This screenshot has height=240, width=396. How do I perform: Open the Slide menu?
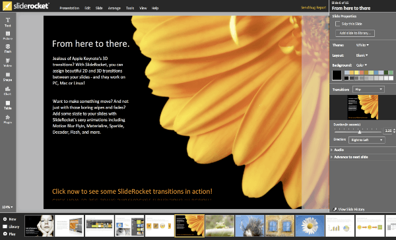[x=99, y=8]
